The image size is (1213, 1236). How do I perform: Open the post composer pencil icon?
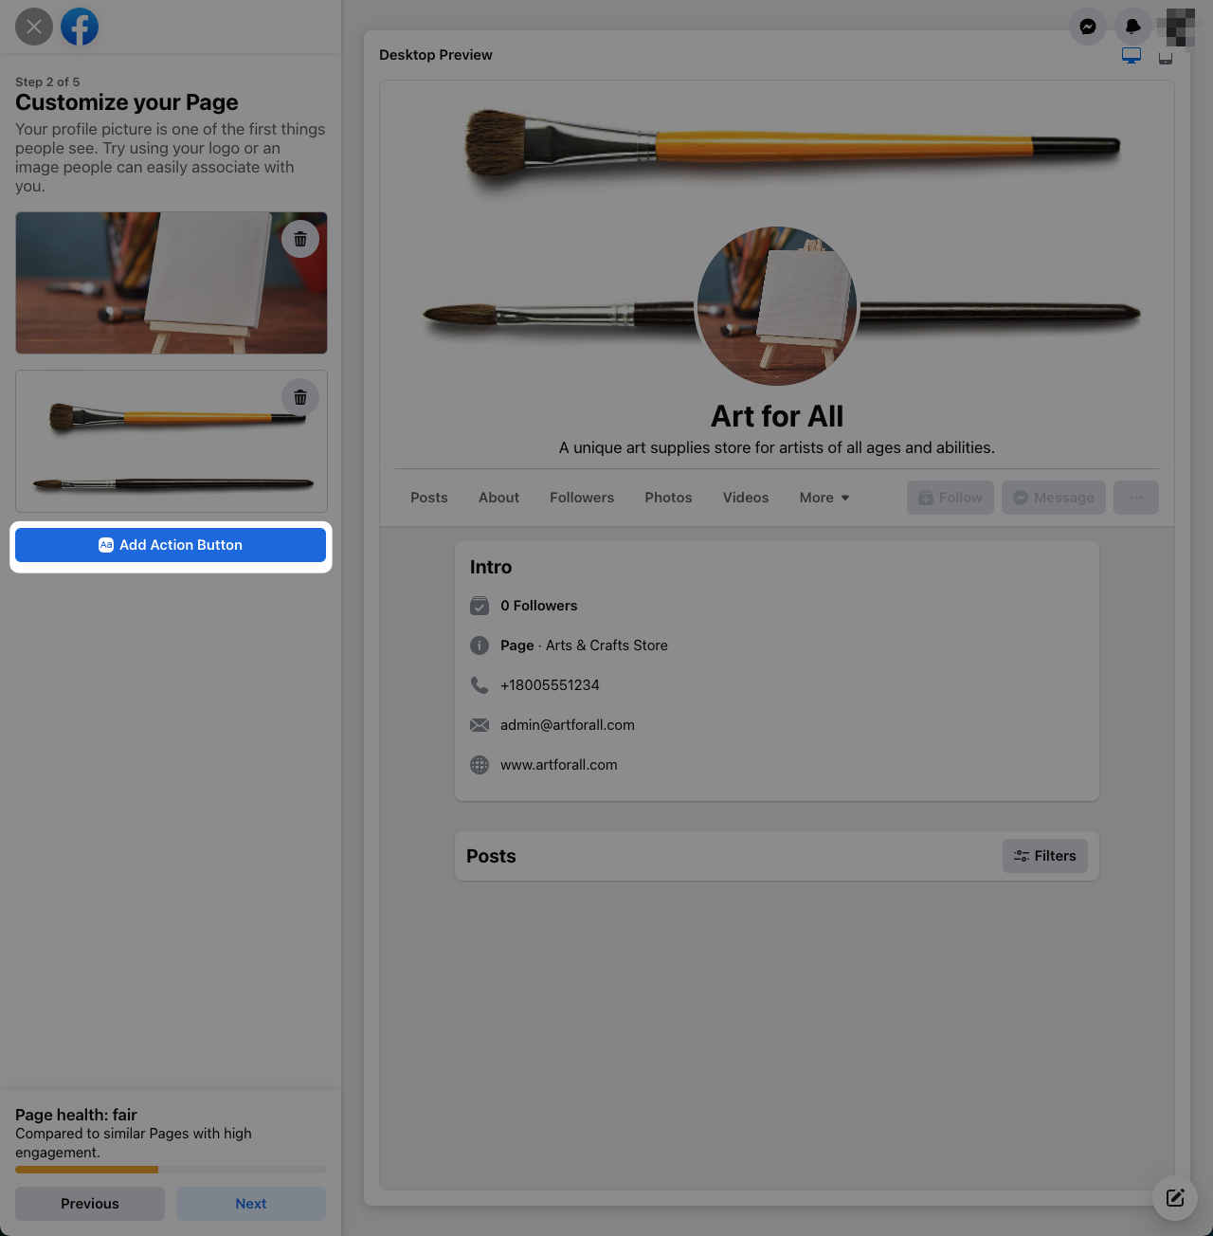click(x=1174, y=1197)
